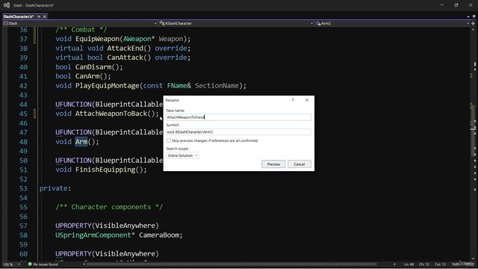Click line number 46 in the gutter

[23, 123]
